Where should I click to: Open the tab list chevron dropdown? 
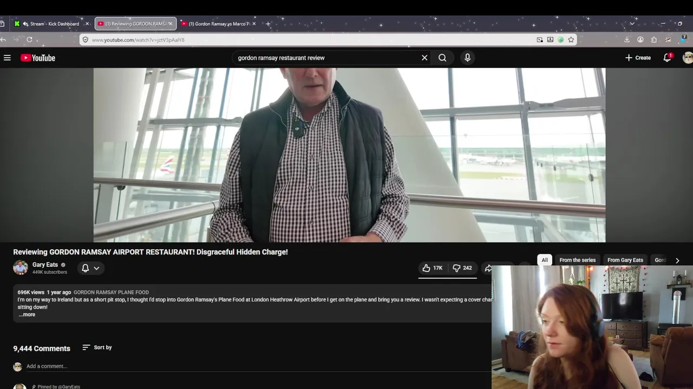pyautogui.click(x=632, y=24)
